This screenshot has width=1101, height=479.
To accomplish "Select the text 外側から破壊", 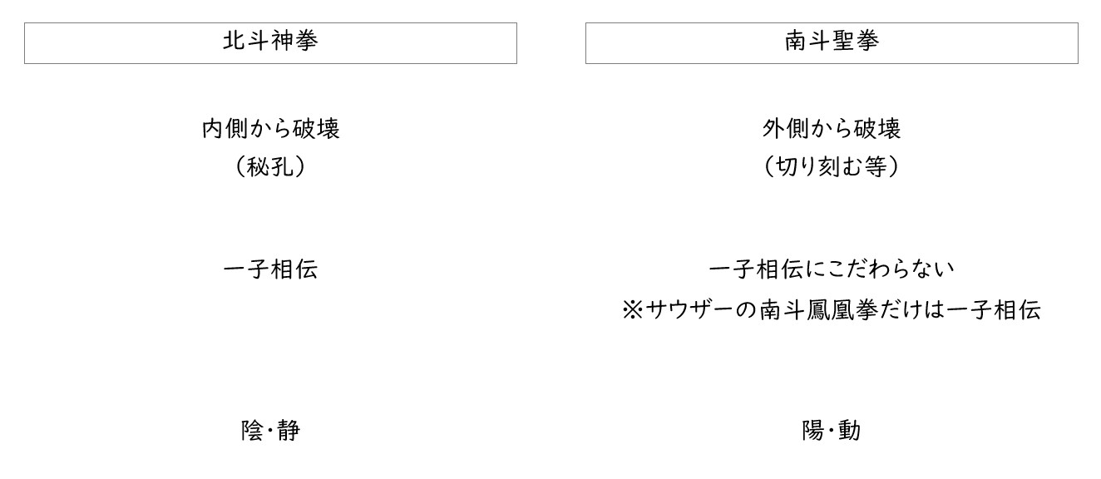I will [x=832, y=129].
